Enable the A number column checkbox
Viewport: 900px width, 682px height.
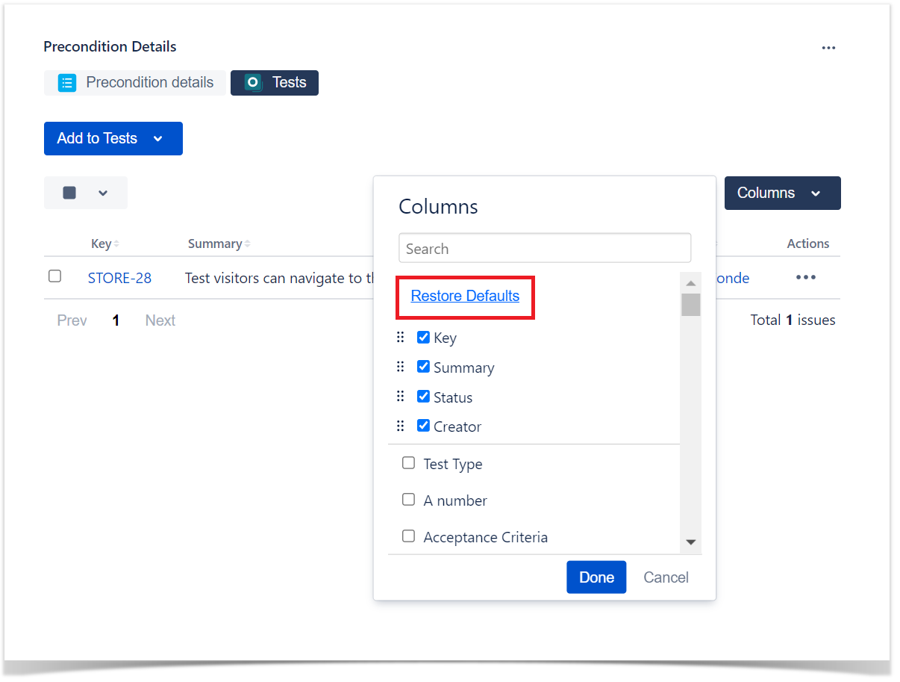click(x=408, y=500)
